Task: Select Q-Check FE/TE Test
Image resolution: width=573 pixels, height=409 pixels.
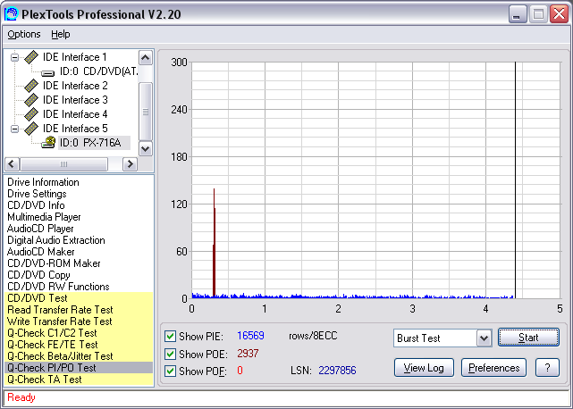Action: [79, 345]
